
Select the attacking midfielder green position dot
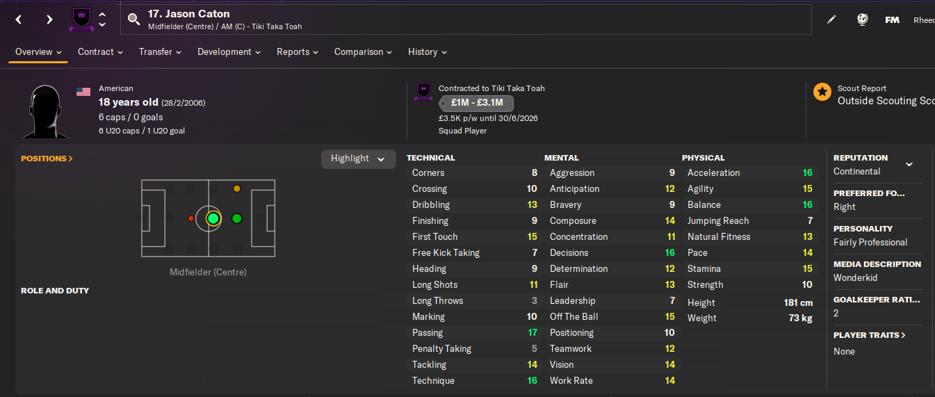[x=236, y=218]
